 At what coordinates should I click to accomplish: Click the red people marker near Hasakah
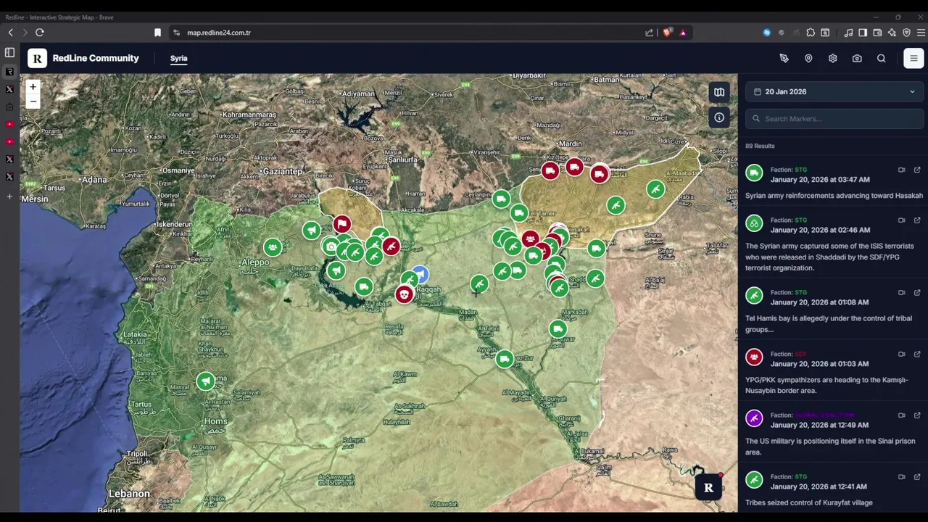[530, 239]
